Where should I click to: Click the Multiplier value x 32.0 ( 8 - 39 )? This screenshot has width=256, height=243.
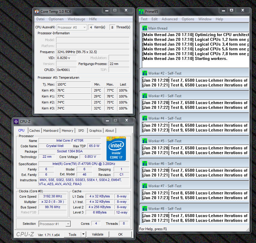point(53,202)
